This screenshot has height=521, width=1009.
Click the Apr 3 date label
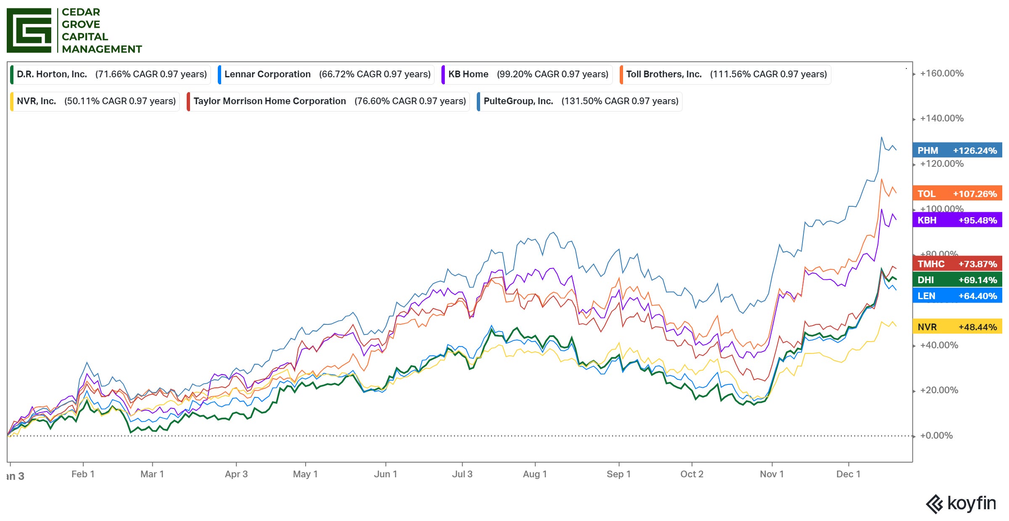pos(236,474)
